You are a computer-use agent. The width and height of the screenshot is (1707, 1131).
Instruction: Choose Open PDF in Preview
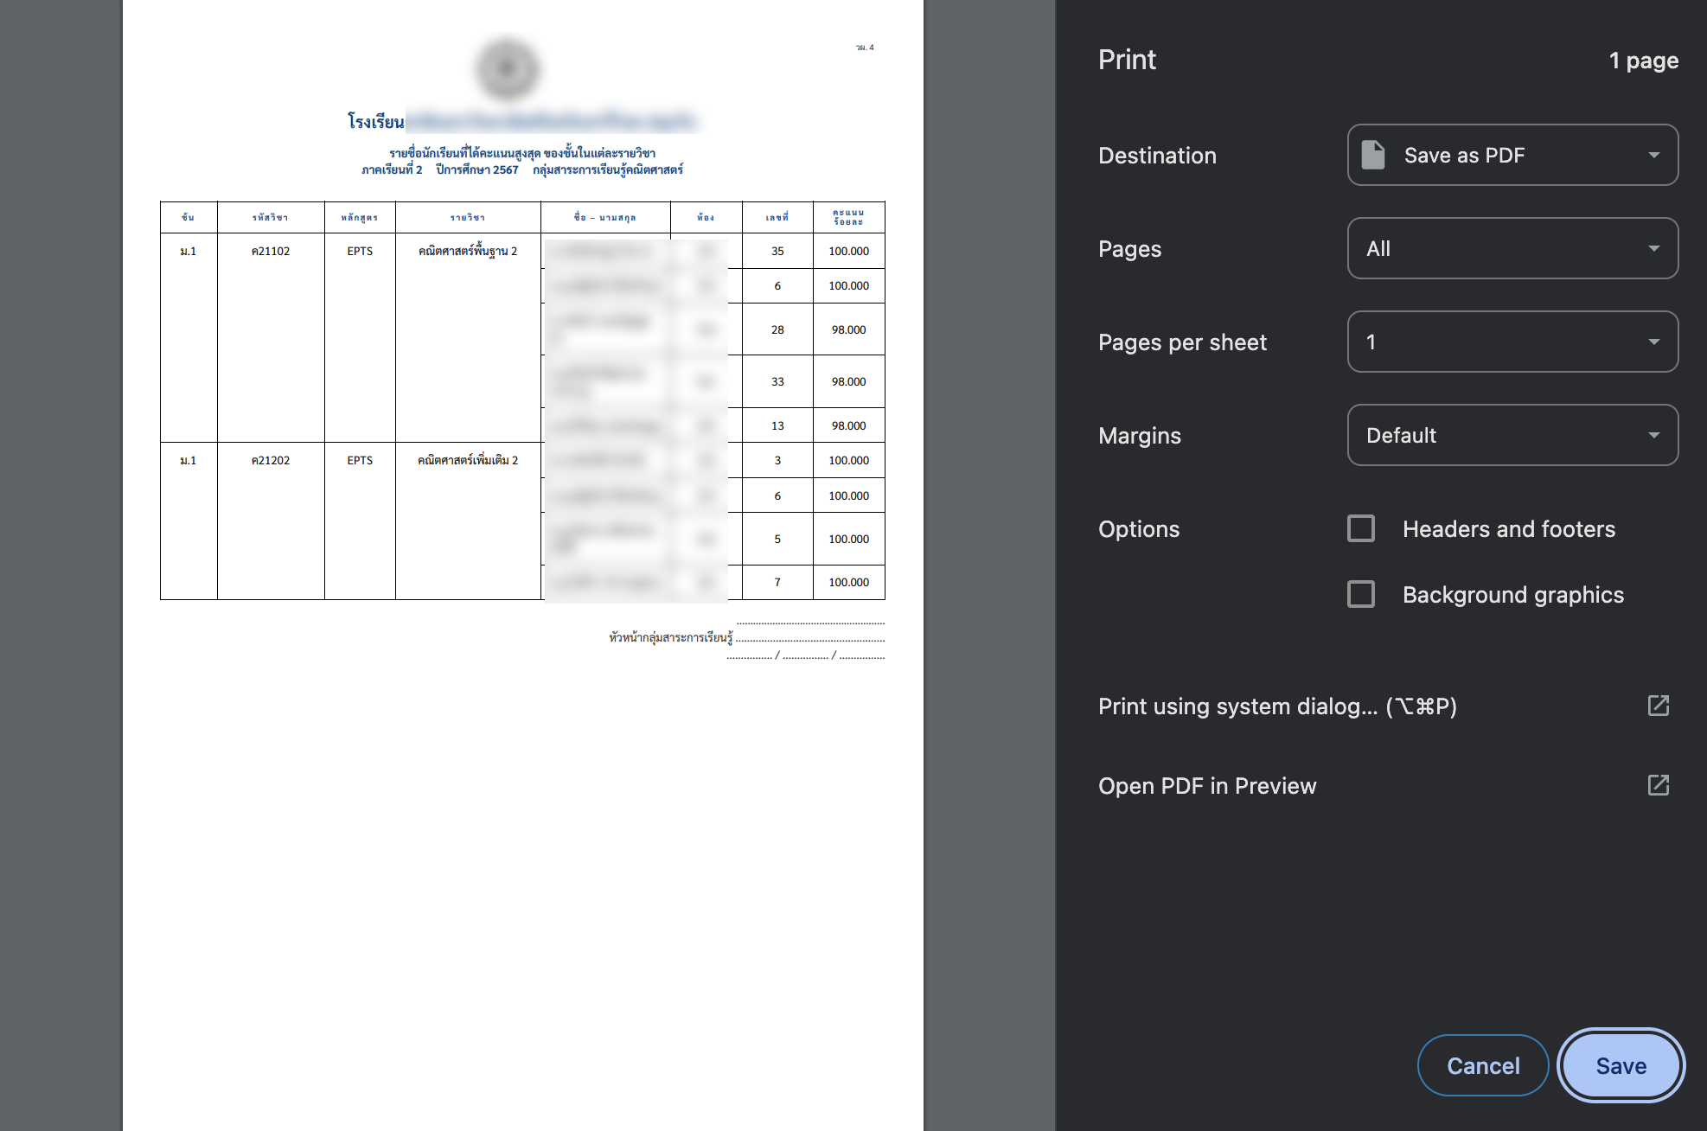(x=1206, y=786)
